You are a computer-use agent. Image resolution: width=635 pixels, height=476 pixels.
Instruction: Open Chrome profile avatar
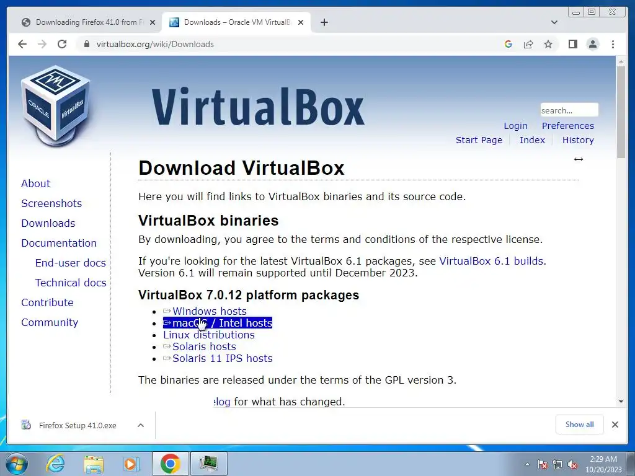click(592, 44)
